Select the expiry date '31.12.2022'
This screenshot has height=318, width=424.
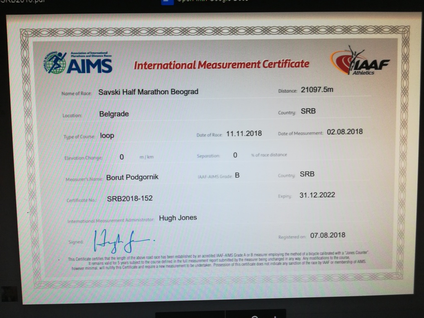click(x=317, y=195)
